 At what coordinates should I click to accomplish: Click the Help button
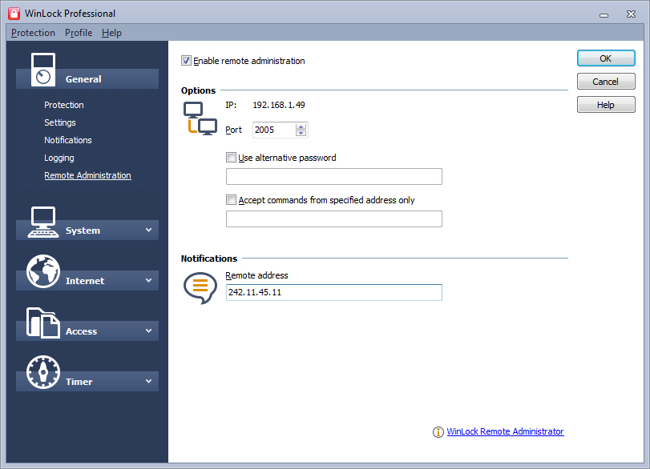(x=606, y=105)
